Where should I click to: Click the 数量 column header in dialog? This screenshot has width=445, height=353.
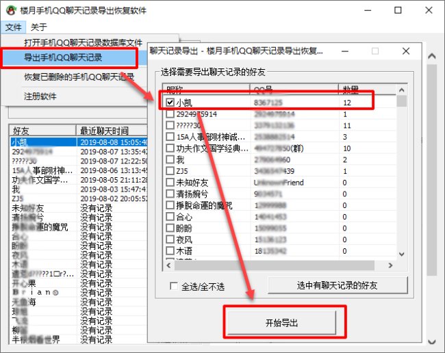tap(367, 90)
